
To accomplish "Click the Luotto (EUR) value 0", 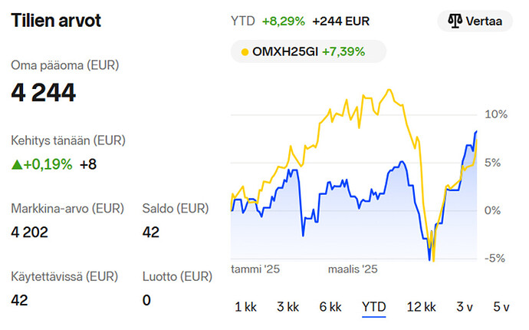I will 146,300.
